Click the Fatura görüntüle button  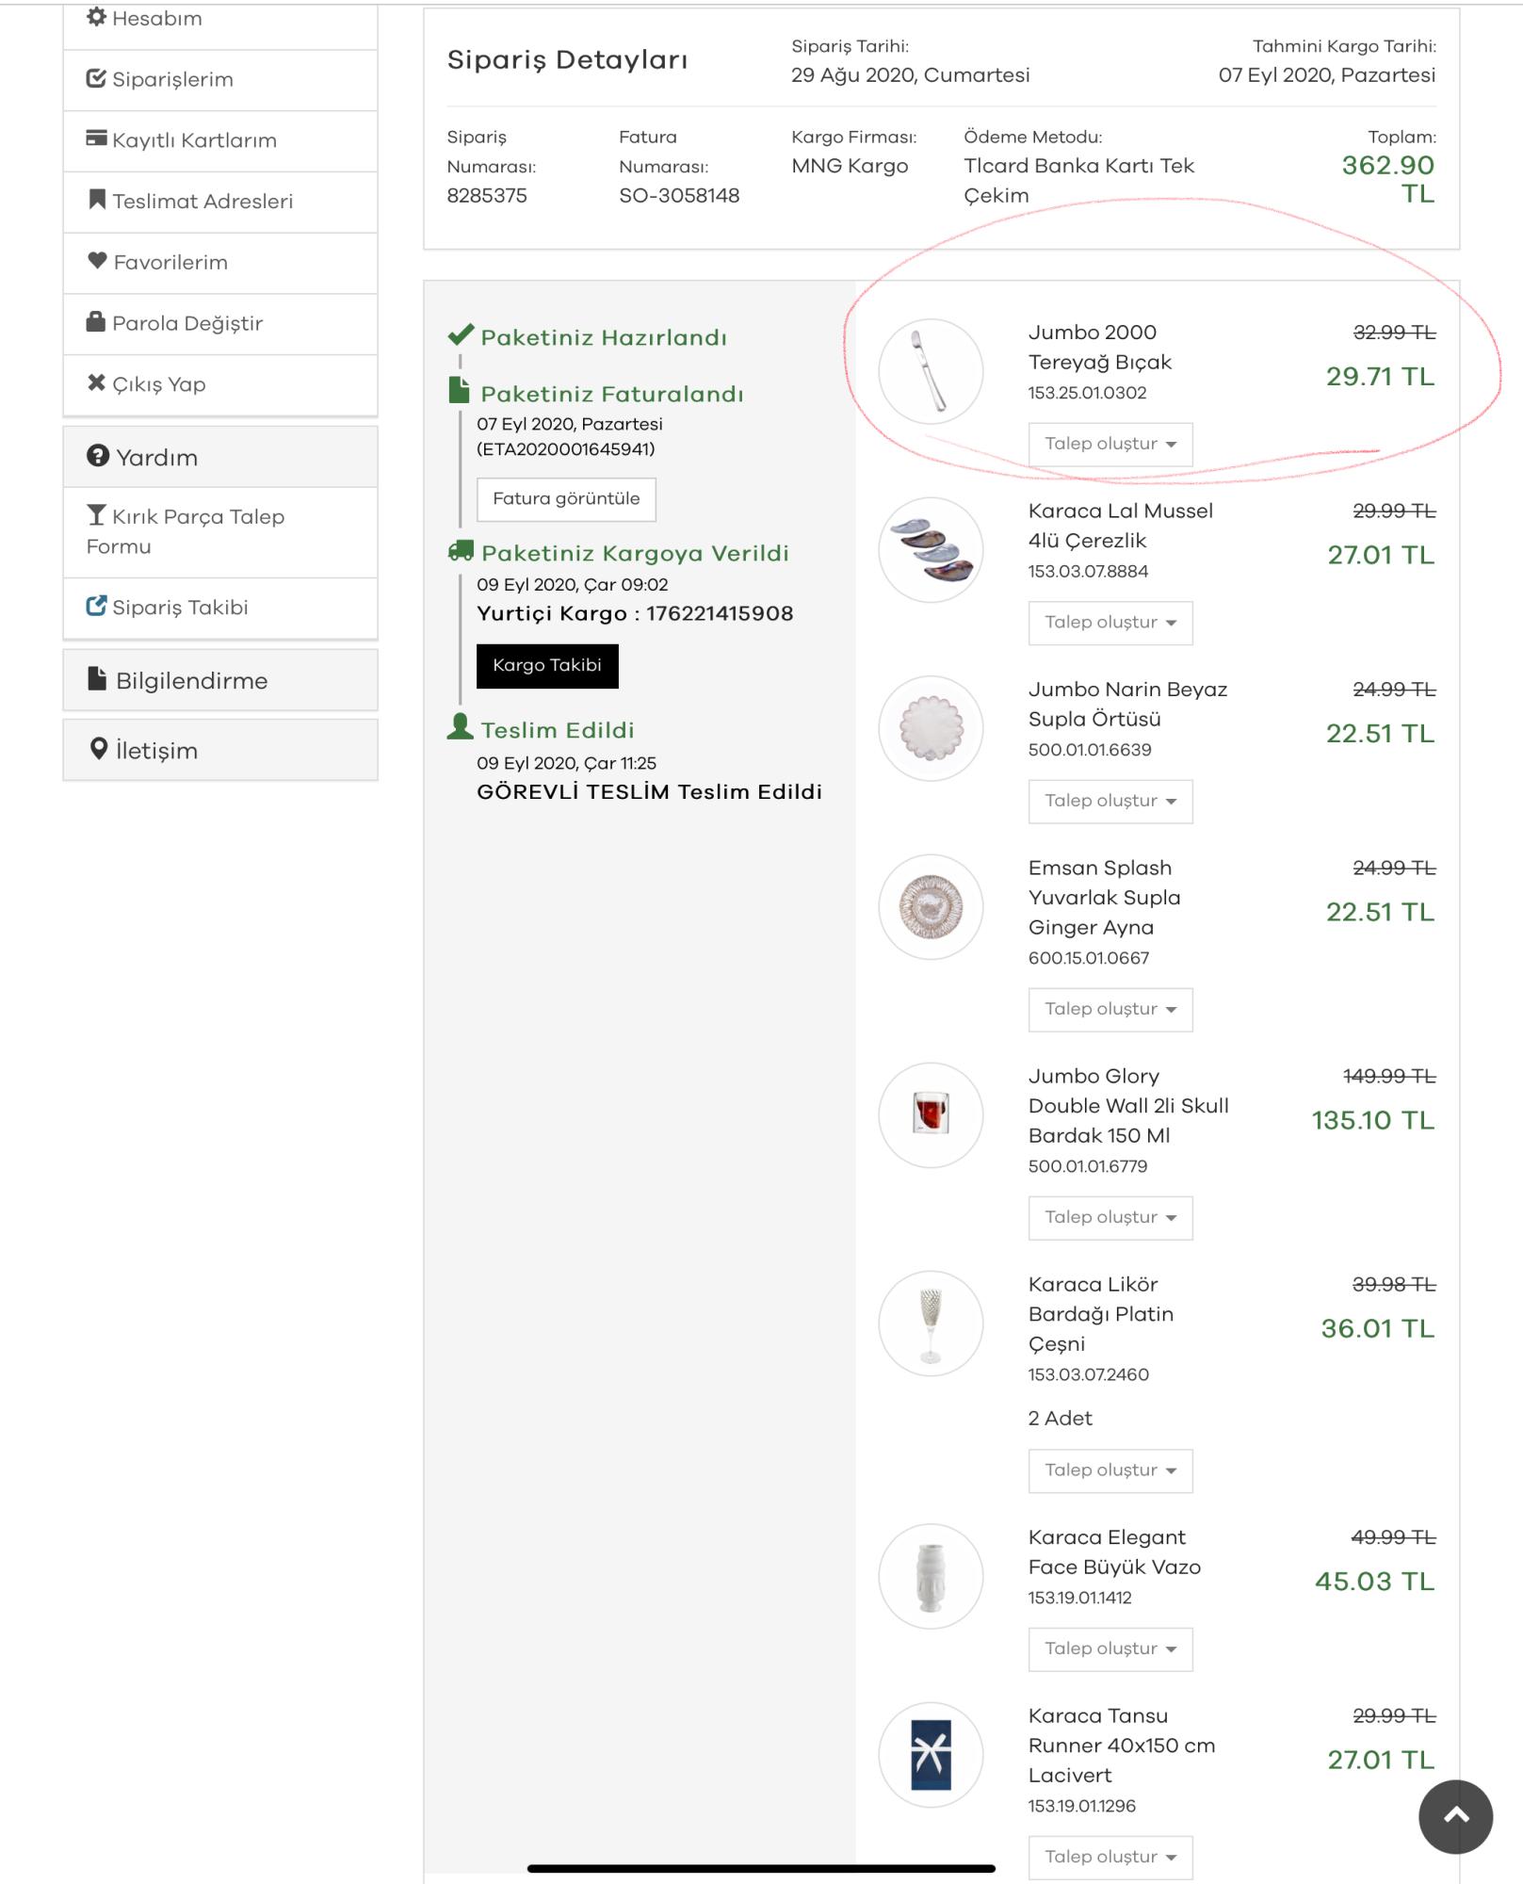566,499
